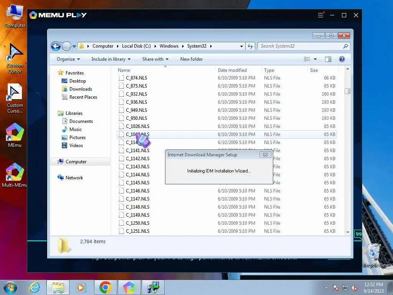Open the Share with menu
The image size is (393, 295).
point(155,59)
